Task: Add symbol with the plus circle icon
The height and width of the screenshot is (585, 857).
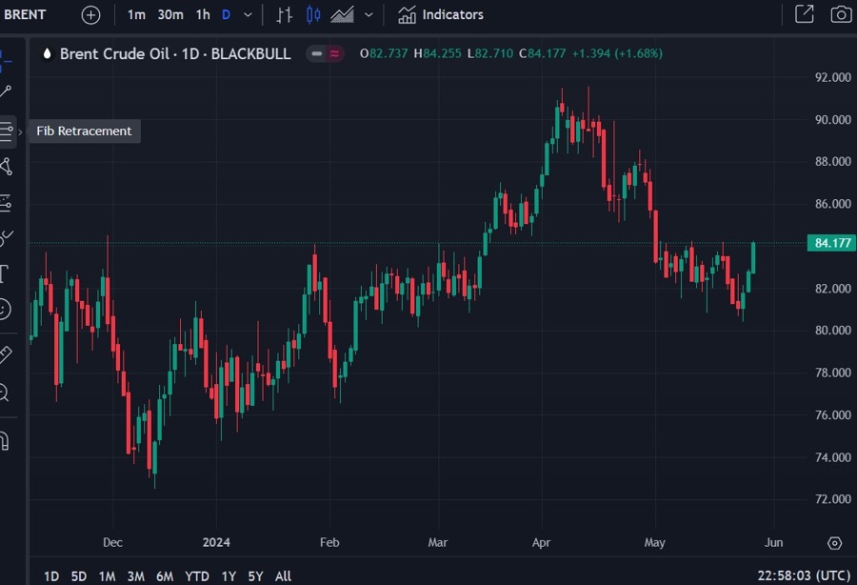Action: 90,14
